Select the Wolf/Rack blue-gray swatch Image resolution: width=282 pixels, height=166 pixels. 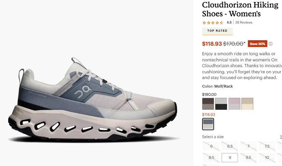point(208,124)
